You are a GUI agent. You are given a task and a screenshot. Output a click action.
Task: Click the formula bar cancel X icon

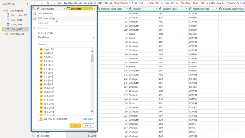click(35, 3)
